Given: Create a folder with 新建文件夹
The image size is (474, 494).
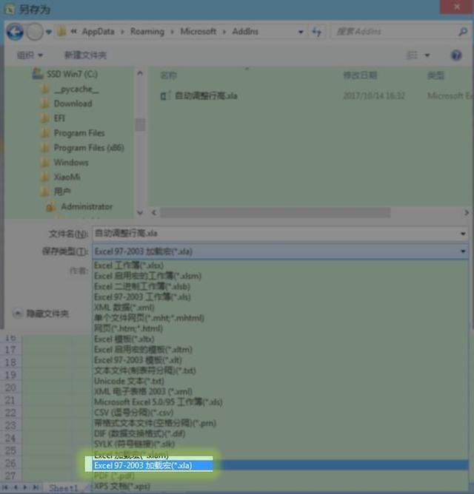Looking at the screenshot, I should (x=85, y=55).
